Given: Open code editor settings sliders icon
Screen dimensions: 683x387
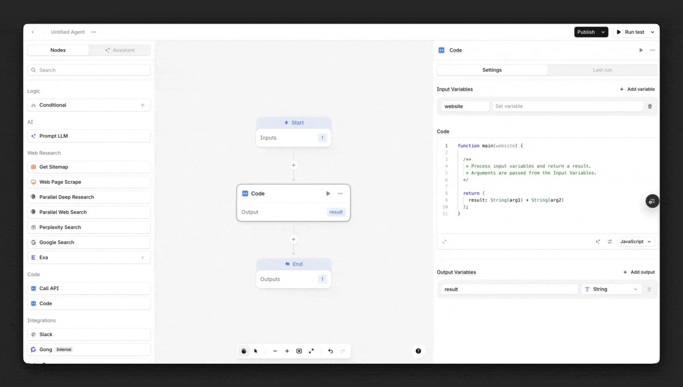Looking at the screenshot, I should (x=610, y=242).
